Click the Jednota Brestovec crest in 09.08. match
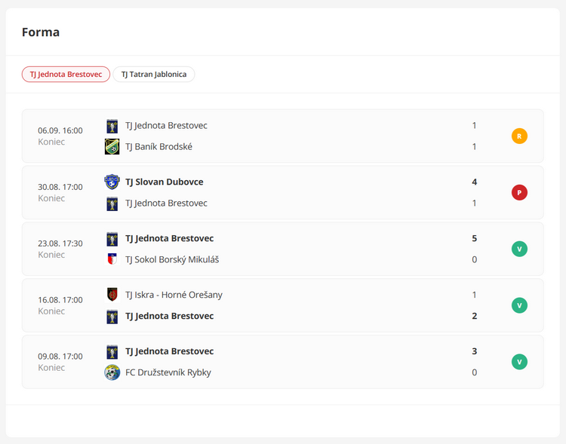The image size is (566, 444). 112,352
